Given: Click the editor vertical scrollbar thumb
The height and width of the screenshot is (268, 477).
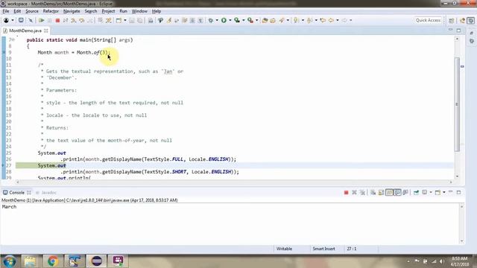Looking at the screenshot, I should click(x=457, y=104).
